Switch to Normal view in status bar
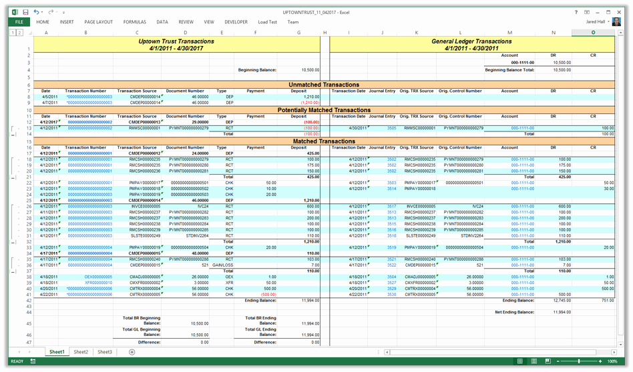The width and height of the screenshot is (633, 372). coord(520,361)
